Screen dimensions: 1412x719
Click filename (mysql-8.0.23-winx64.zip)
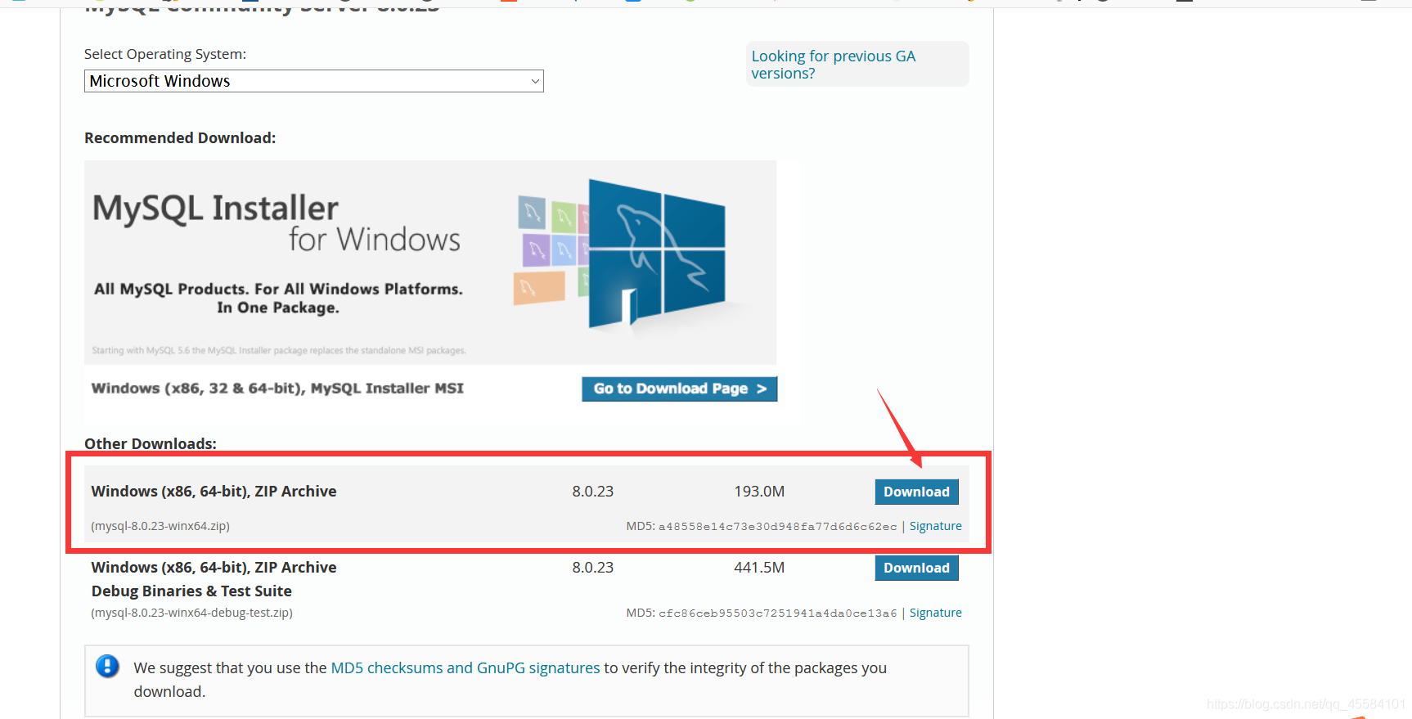(160, 526)
